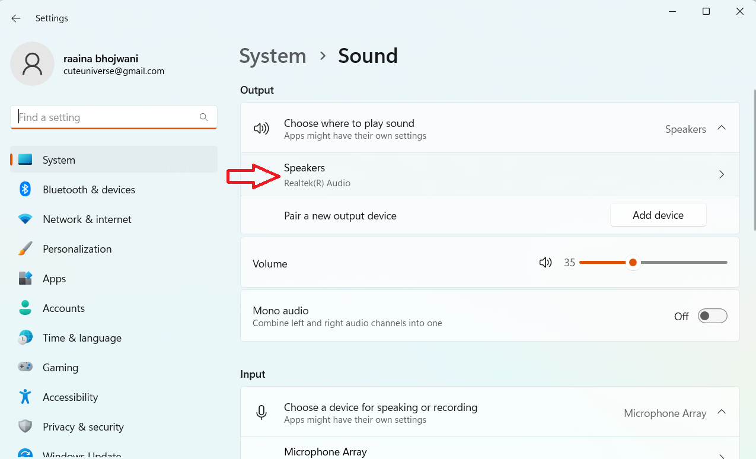Screen dimensions: 756x459
Task: Open Accessibility settings
Action: click(x=70, y=397)
